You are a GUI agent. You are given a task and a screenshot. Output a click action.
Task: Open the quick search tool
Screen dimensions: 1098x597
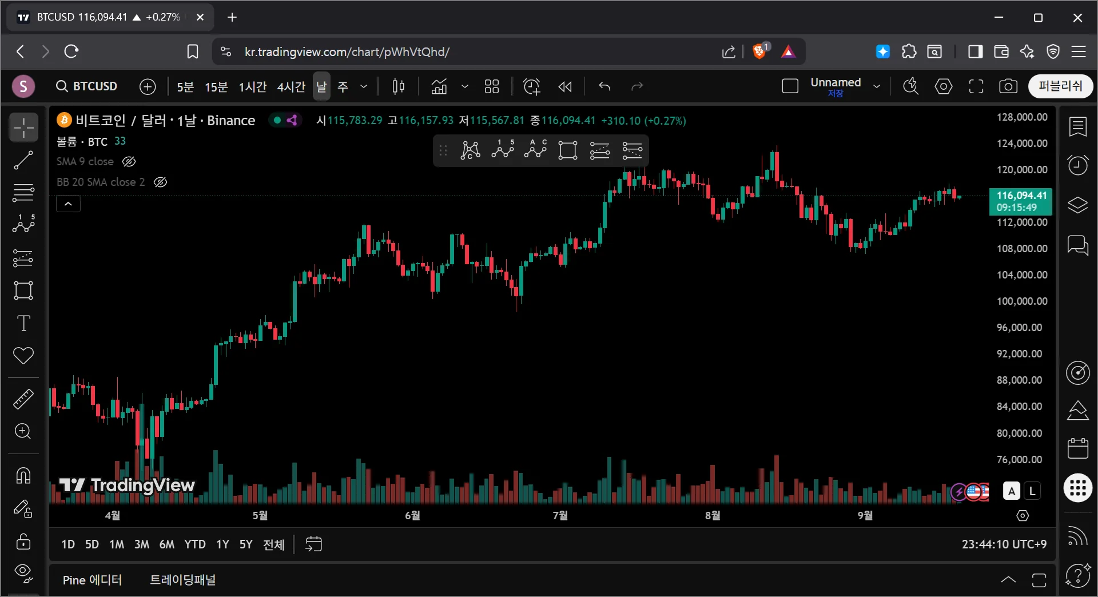click(x=910, y=86)
